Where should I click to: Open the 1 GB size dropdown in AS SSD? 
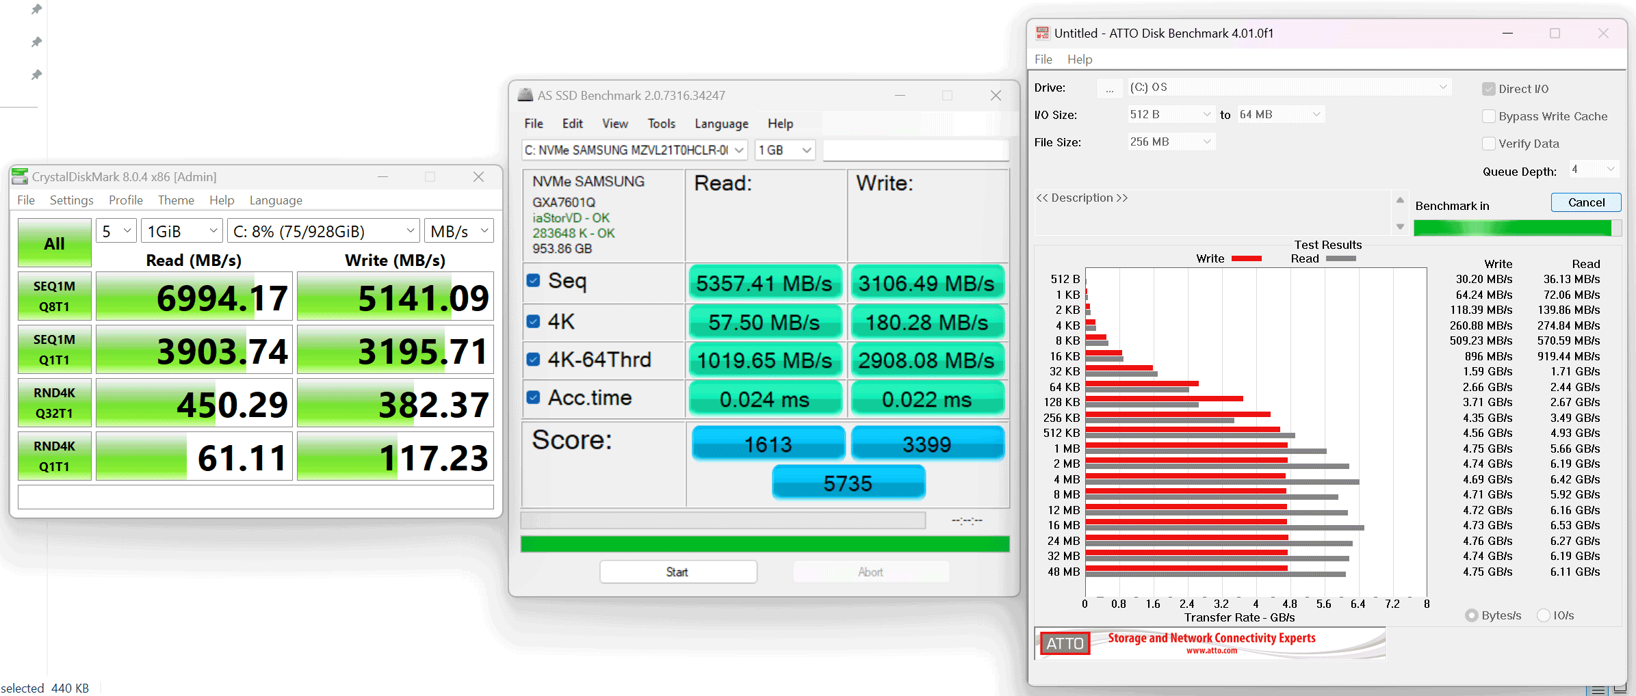click(x=785, y=150)
